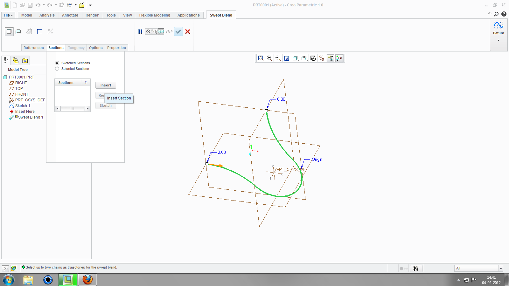
Task: Click the Layer Tree folder icon
Action: pyautogui.click(x=16, y=60)
